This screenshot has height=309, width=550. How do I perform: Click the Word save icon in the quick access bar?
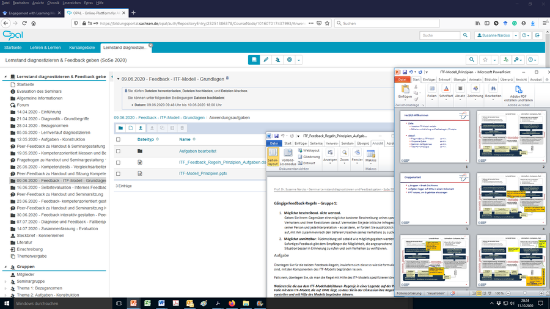(276, 136)
